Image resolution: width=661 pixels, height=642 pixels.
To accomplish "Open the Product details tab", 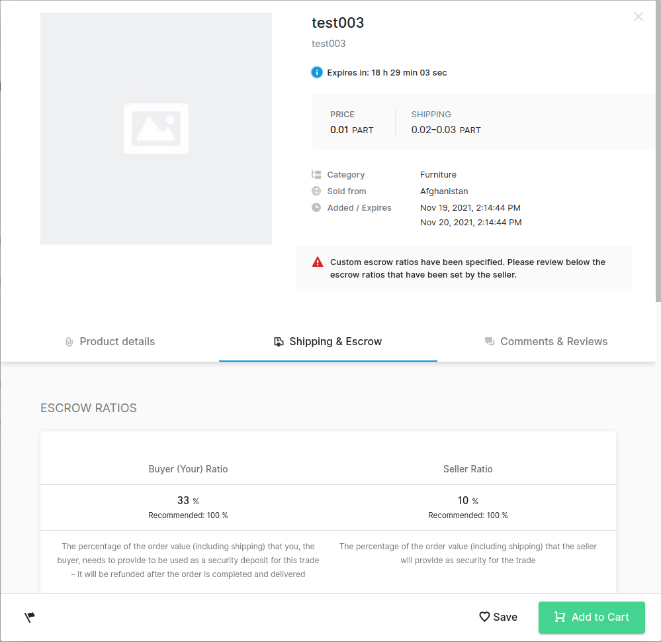I will [110, 341].
